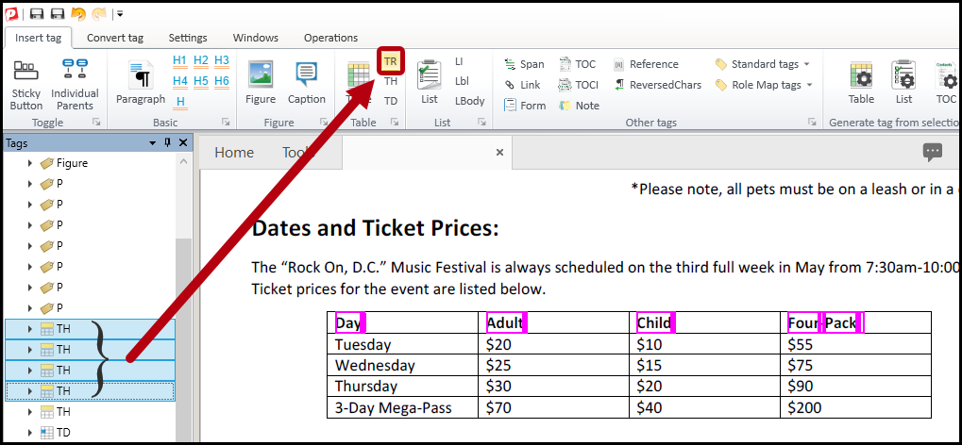Click the TD button in Table group
962x445 pixels.
391,101
